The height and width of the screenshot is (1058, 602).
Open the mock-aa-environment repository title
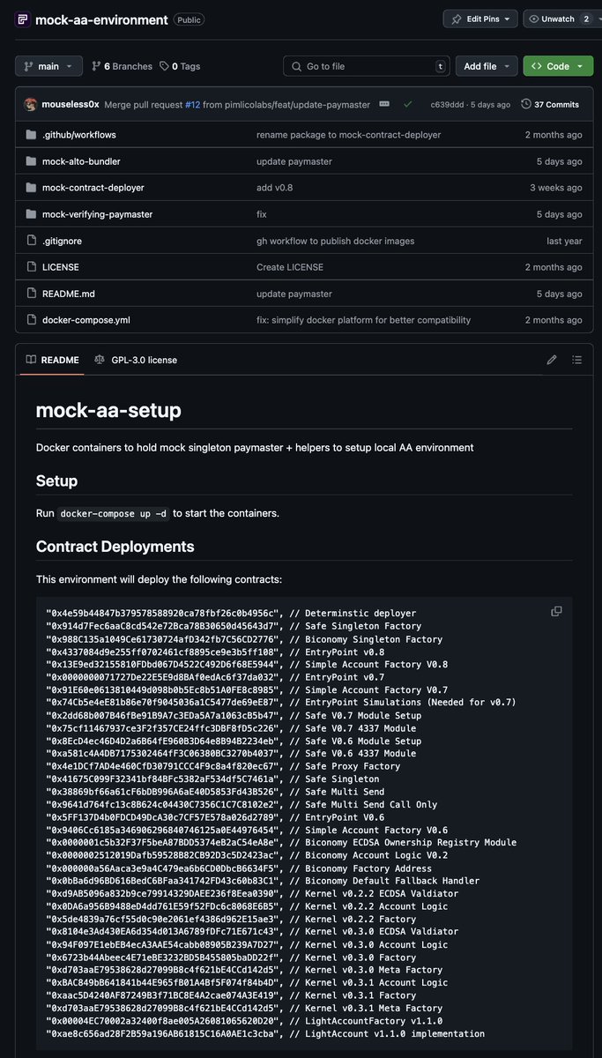[101, 19]
